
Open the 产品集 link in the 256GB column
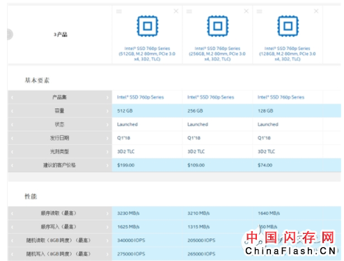211,97
